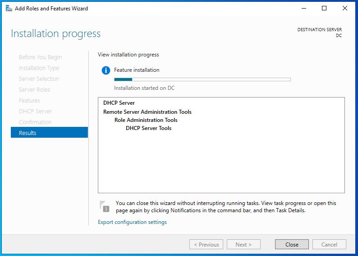Screen dimensions: 358x256
Task: Click Remote Server Administration Tools entry
Action: (x=147, y=112)
